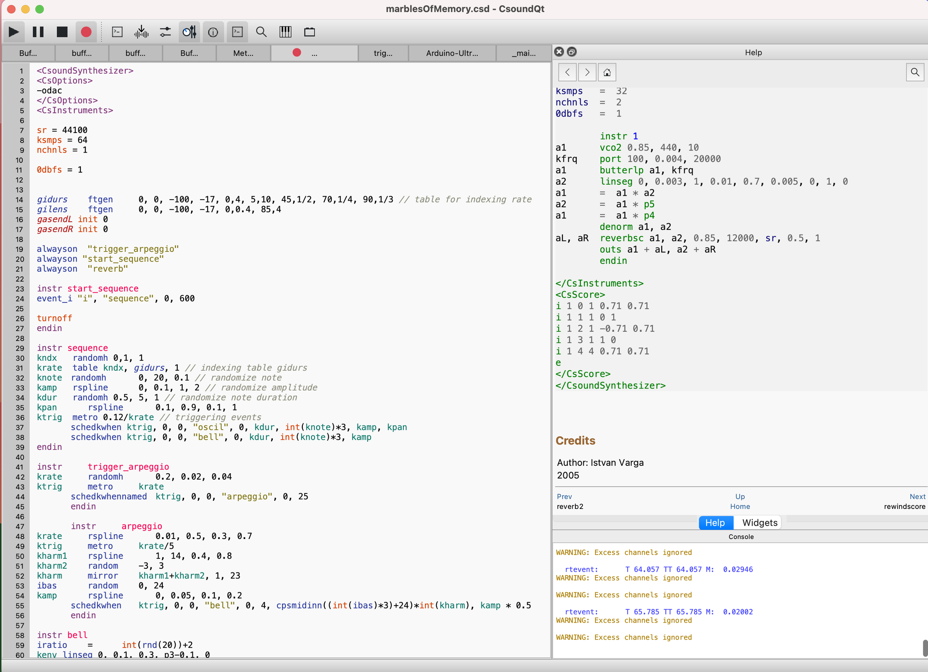928x672 pixels.
Task: Go to Help home page icon
Action: (x=607, y=72)
